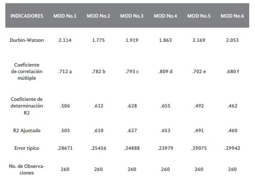The height and width of the screenshot is (182, 255).
Task: Select adjusted R2 value .491
Action: [x=199, y=130]
